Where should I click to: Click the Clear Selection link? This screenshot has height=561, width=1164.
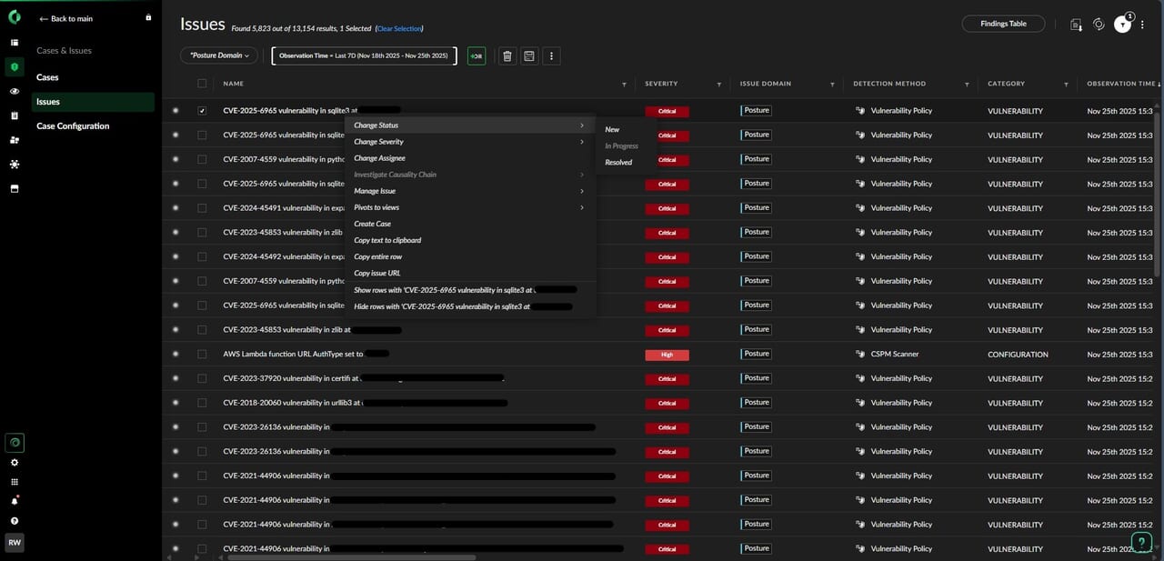pos(399,29)
